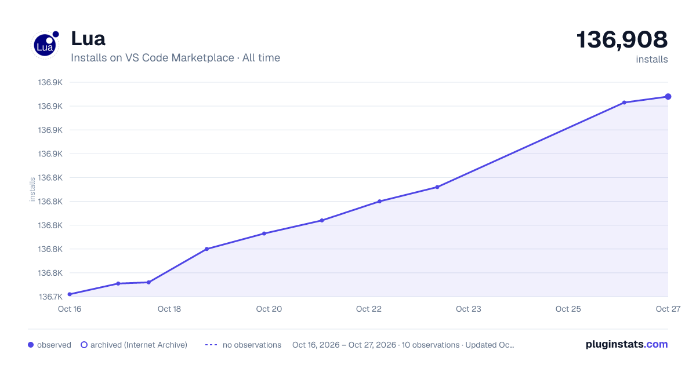Click the 'Oct 22' x-axis label
The width and height of the screenshot is (696, 365).
coord(369,309)
